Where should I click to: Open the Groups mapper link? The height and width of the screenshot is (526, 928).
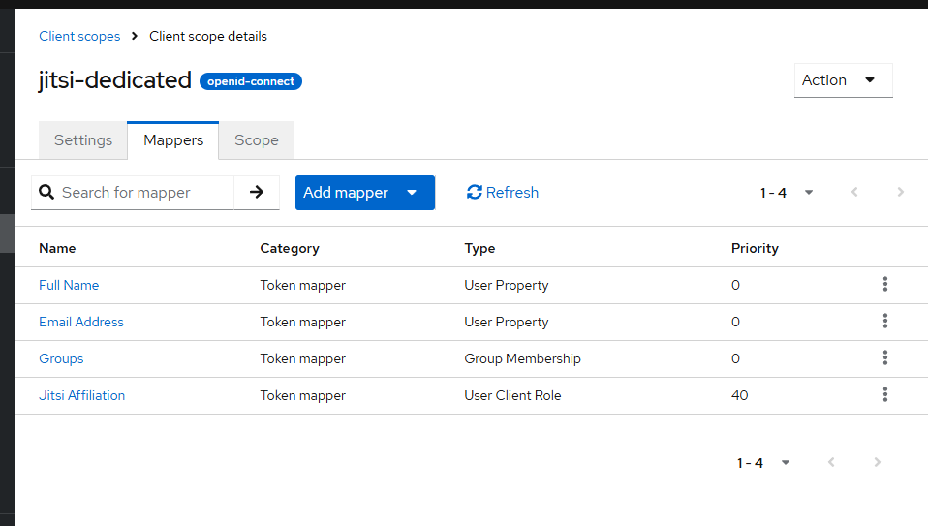61,358
